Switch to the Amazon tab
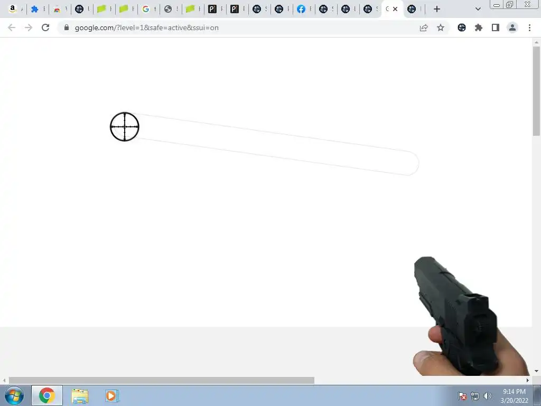Screen dimensions: 541x406 pos(13,9)
